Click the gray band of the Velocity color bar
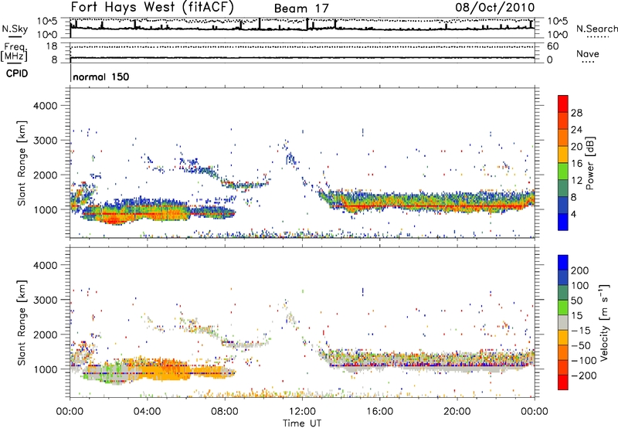 tap(563, 322)
